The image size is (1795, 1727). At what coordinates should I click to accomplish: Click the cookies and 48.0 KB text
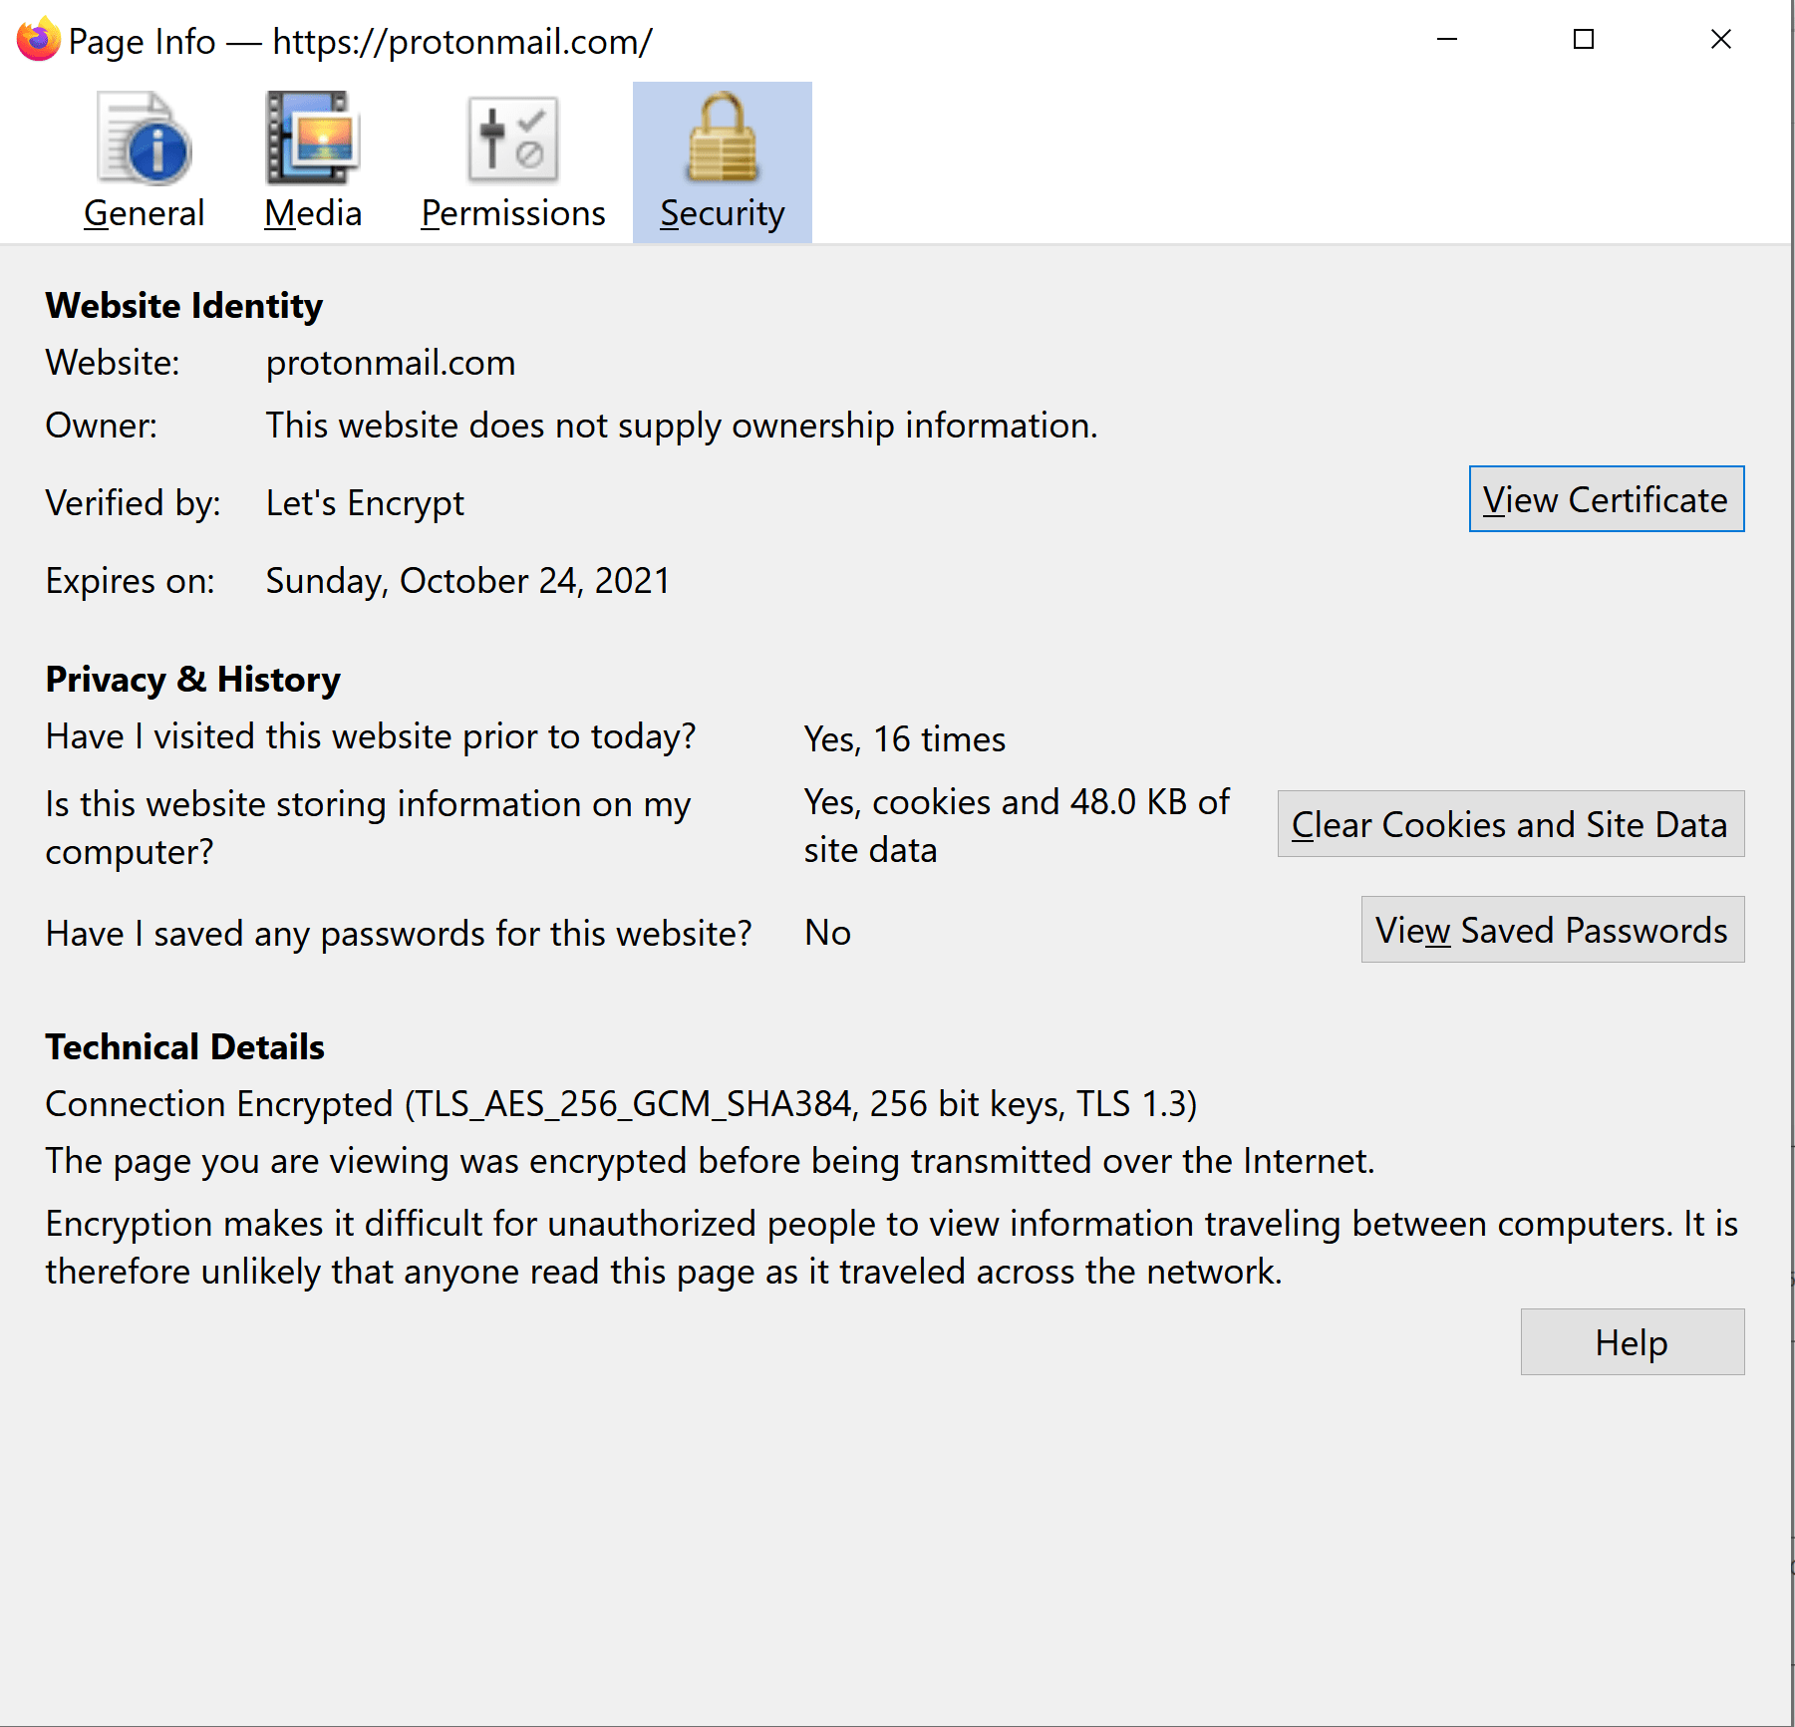click(1017, 826)
